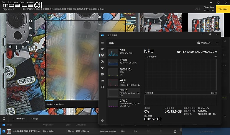
Task: Click the crop tool icon in Gigapixel
Action: (225, 41)
